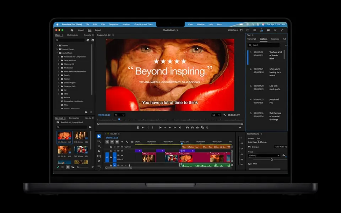The height and width of the screenshot is (213, 341).
Task: Collapse the Audio Effects folder
Action: point(57,53)
